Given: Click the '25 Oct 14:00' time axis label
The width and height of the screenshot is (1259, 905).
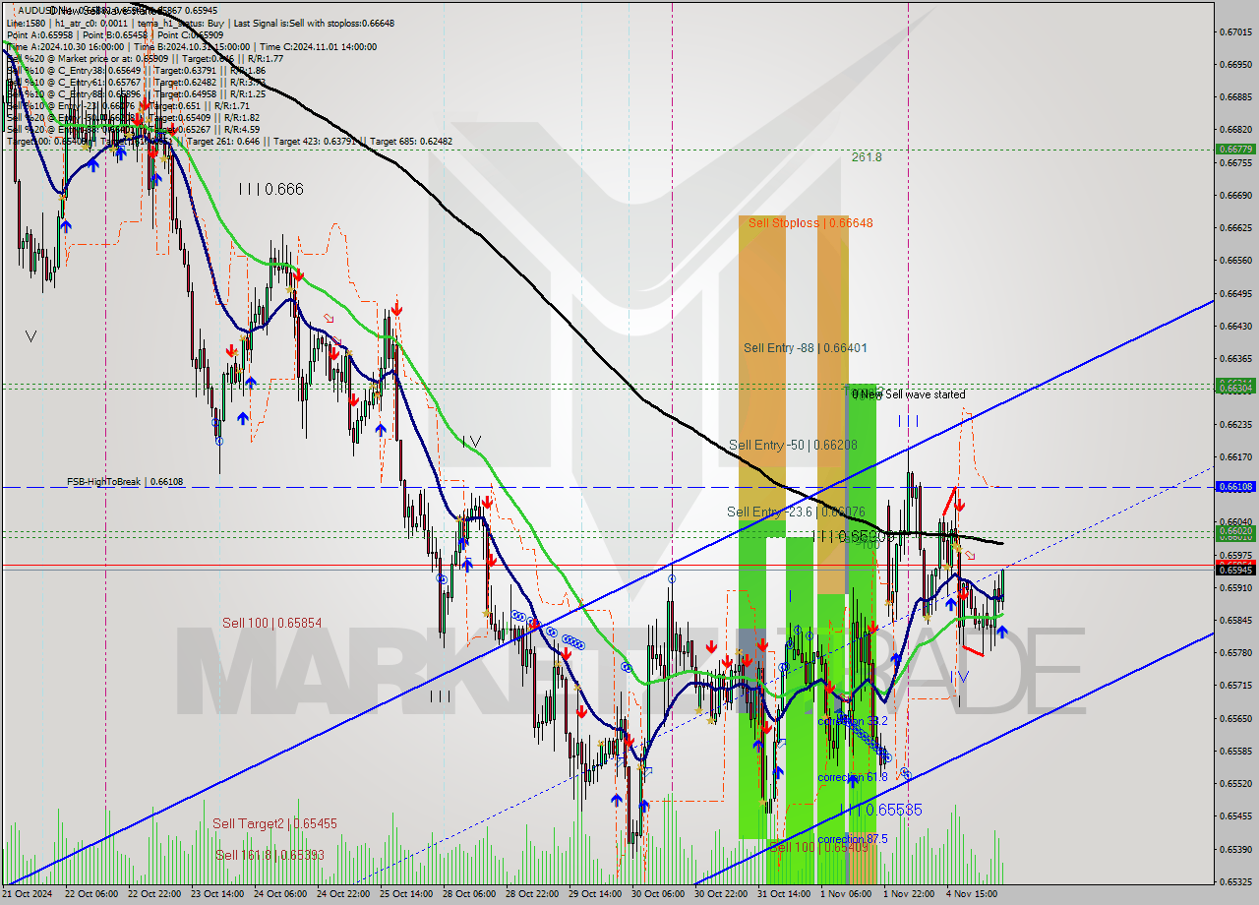Looking at the screenshot, I should pos(404,894).
